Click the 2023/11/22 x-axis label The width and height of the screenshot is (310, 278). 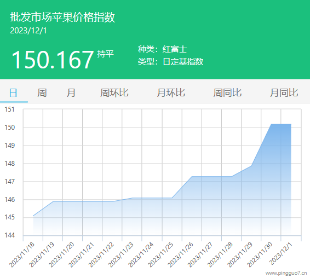pos(101,254)
